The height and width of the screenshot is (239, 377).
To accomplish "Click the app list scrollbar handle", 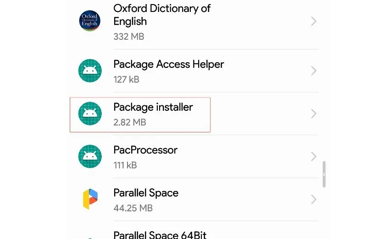I will pyautogui.click(x=324, y=174).
